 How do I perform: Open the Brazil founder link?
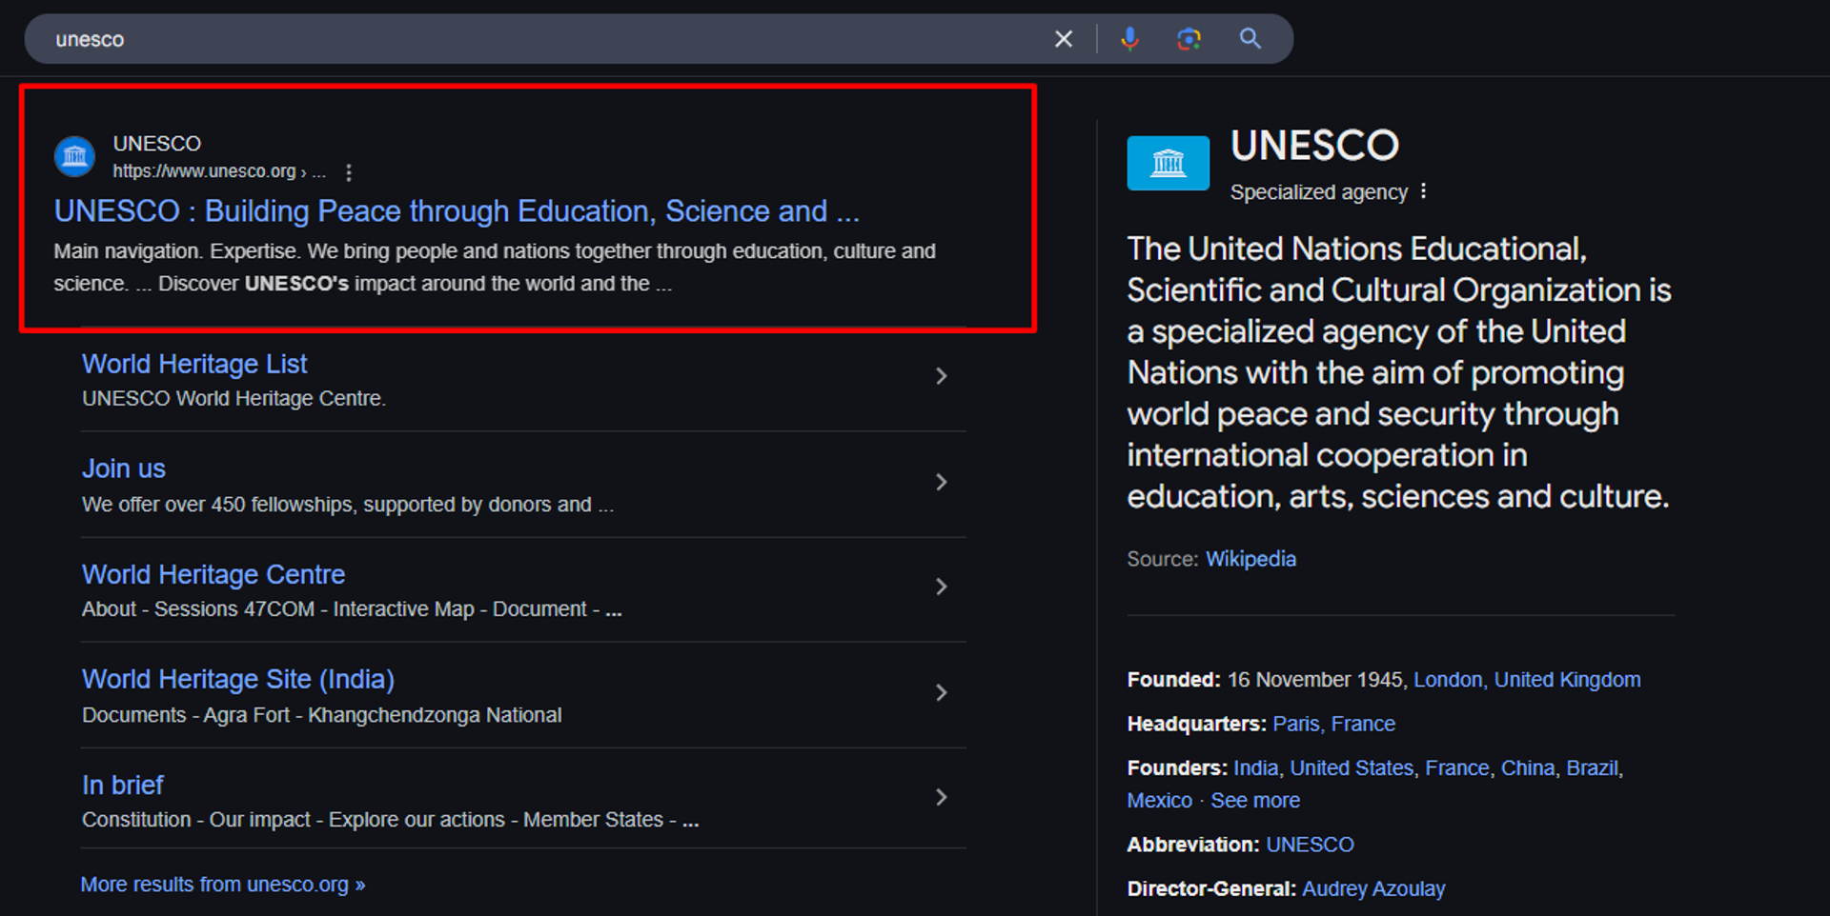(1593, 767)
